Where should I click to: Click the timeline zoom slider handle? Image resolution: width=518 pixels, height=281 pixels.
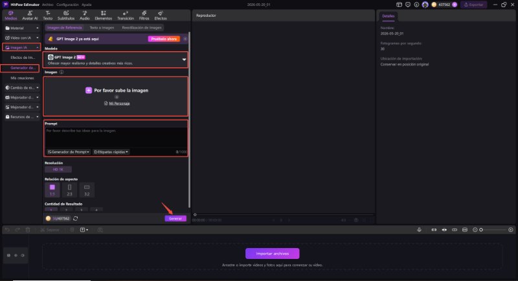(x=481, y=230)
